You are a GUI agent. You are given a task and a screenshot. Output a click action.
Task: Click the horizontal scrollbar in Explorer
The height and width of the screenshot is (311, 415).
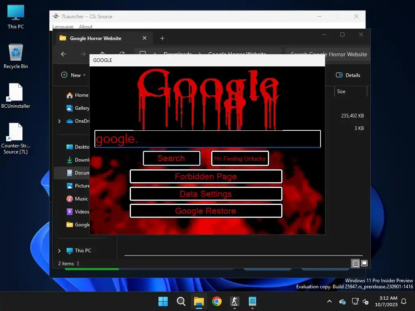click(243, 256)
